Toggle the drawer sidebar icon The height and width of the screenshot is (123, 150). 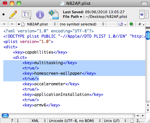click(144, 14)
